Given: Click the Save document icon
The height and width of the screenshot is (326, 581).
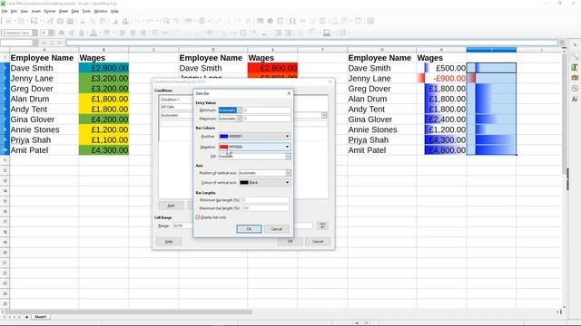Looking at the screenshot, I should pyautogui.click(x=34, y=21).
